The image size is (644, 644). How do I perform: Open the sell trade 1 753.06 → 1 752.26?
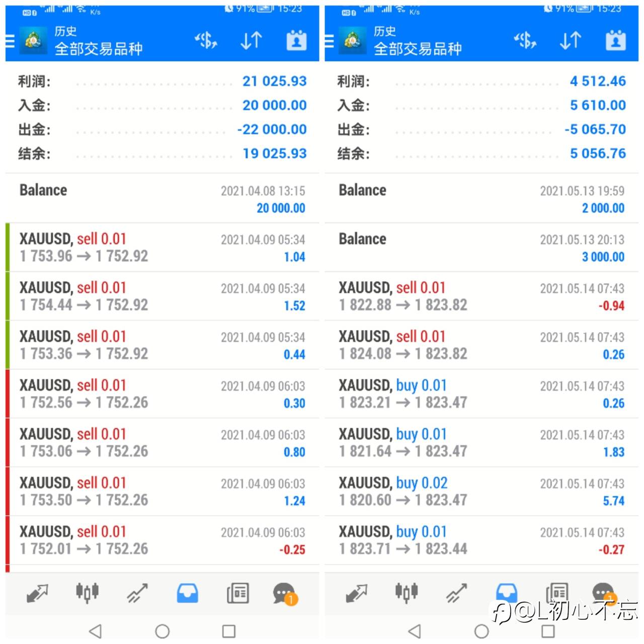162,443
